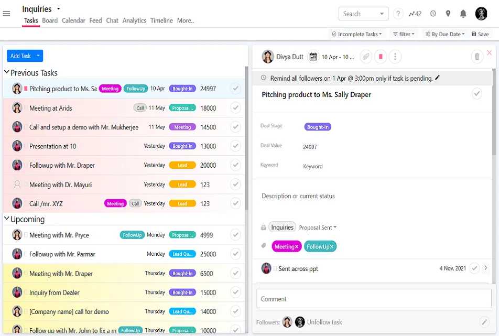Image resolution: width=499 pixels, height=336 pixels.
Task: Open the hamburger menu icon
Action: pos(6,14)
